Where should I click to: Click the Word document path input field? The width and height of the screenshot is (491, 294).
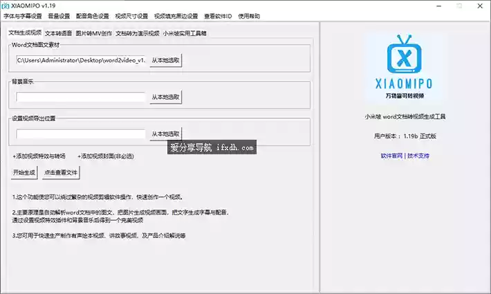(x=81, y=60)
